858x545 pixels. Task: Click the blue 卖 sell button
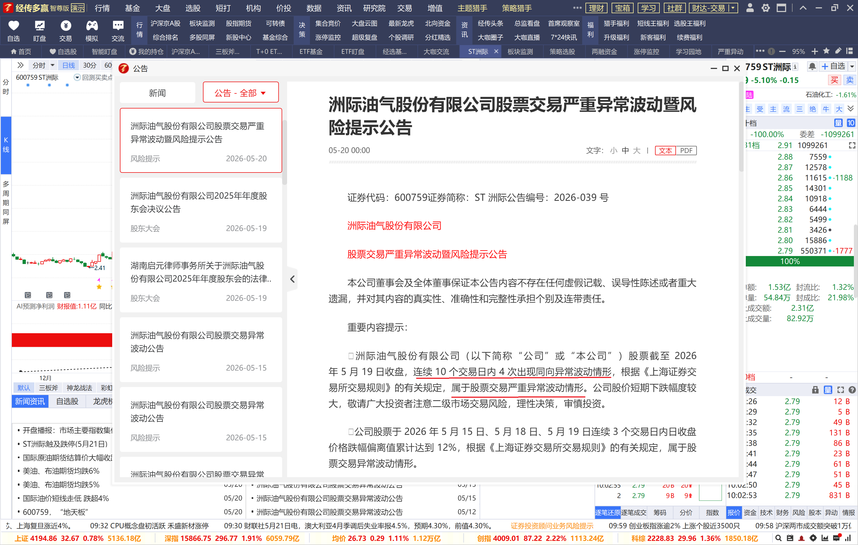tap(850, 80)
